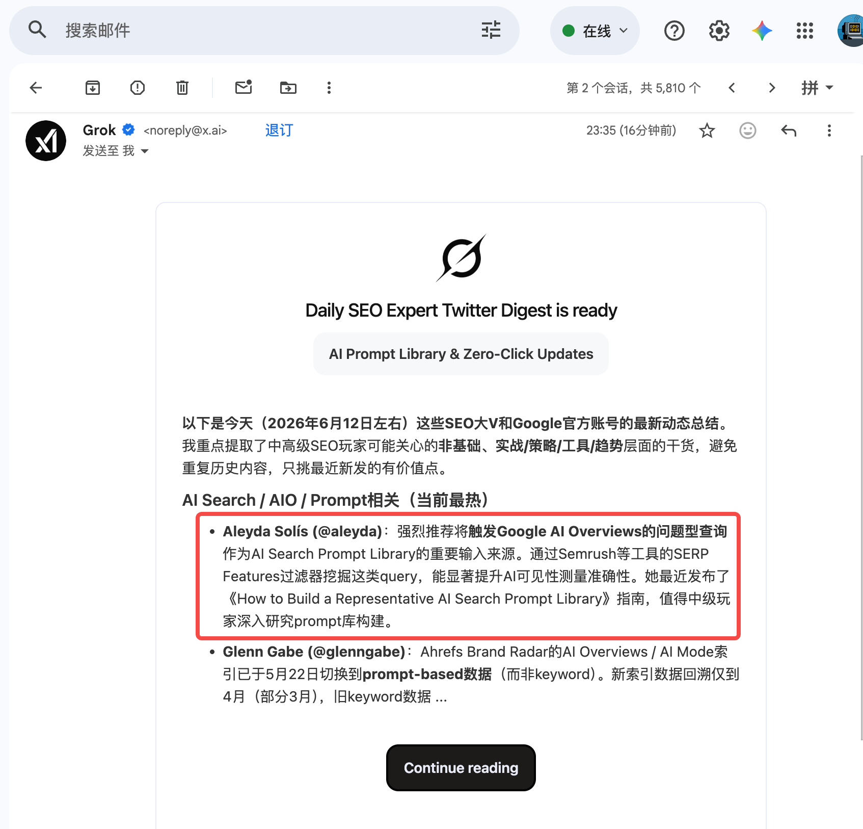
Task: Click the Continue reading button
Action: tap(461, 768)
